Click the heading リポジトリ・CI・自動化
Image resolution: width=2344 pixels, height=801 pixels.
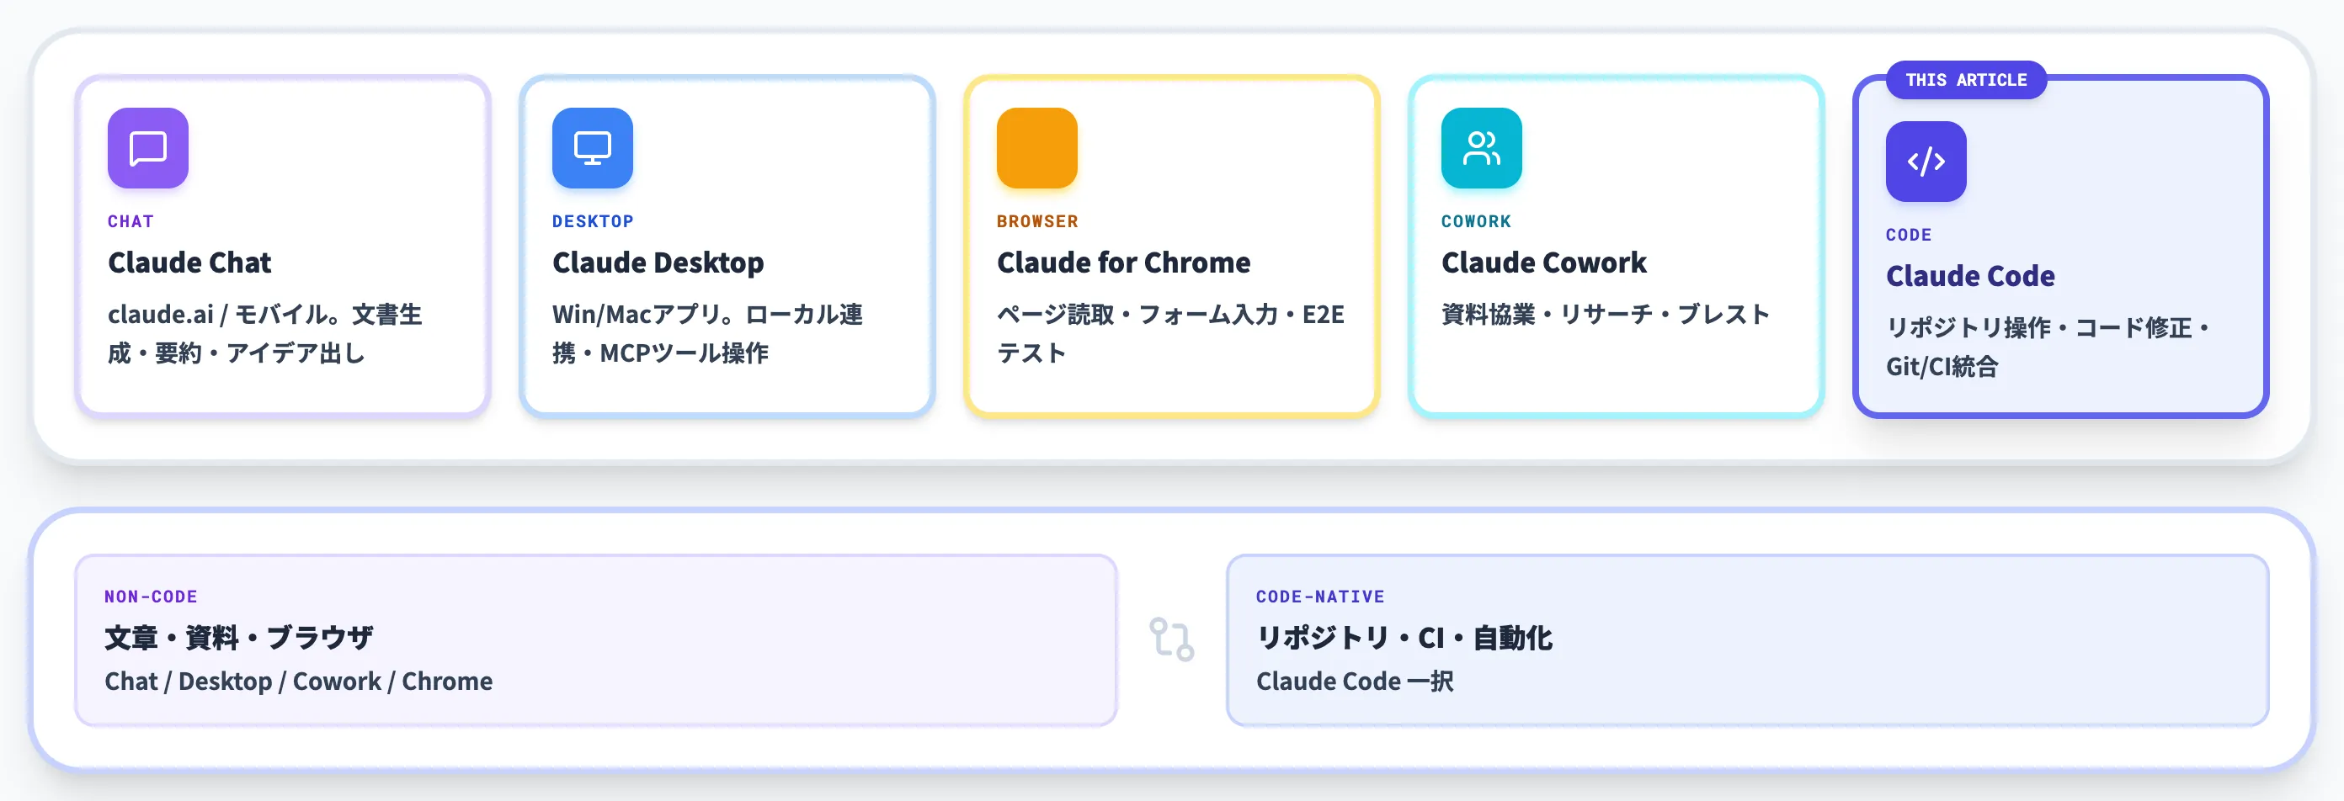coord(1404,639)
